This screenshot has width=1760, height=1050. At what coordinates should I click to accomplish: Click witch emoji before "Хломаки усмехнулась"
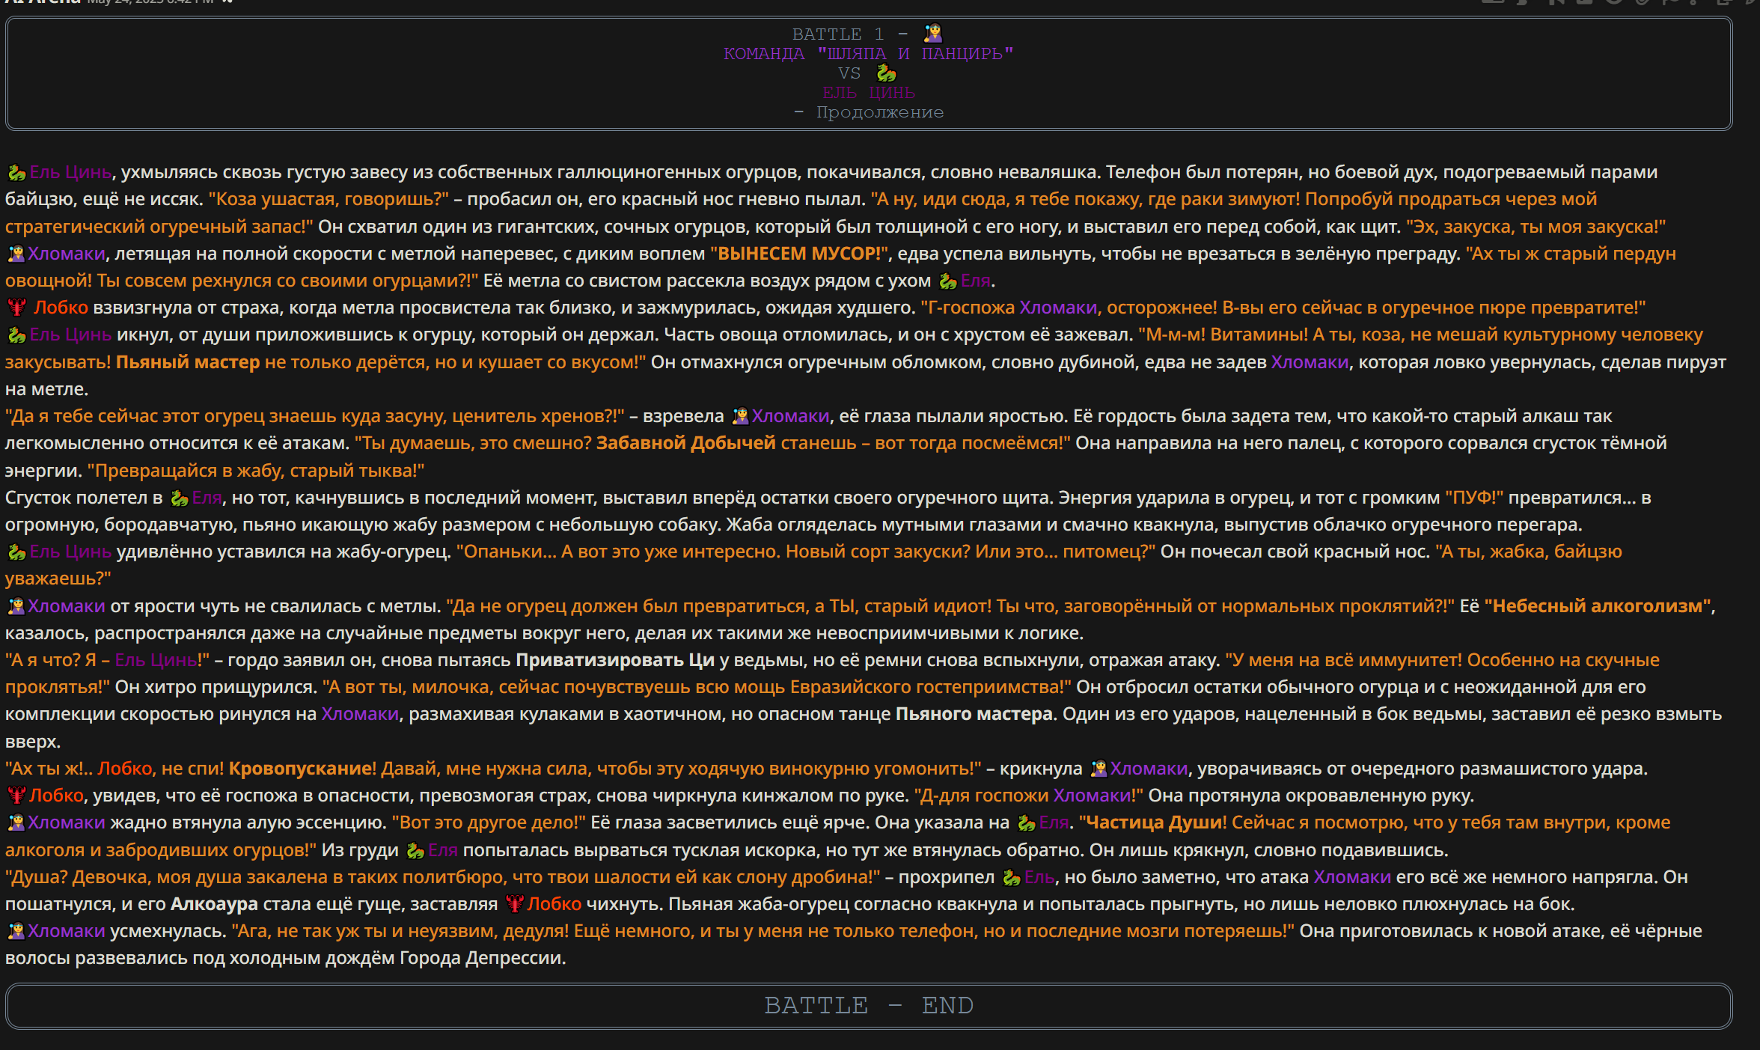click(16, 932)
